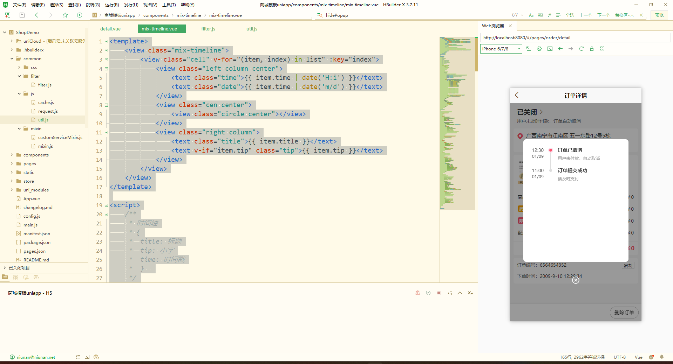
Task: Click 删除订单 button in preview
Action: tap(624, 313)
